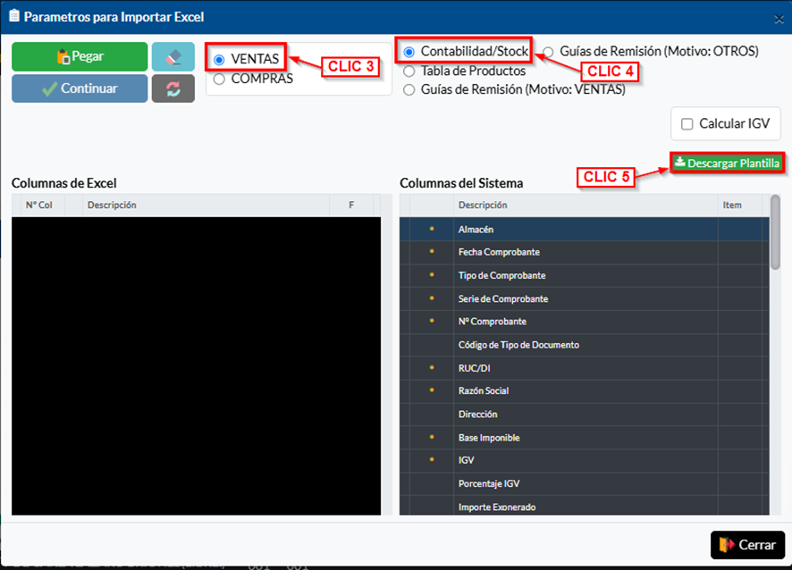This screenshot has height=570, width=792.
Task: Select the VENTAS radio option
Action: pos(220,60)
